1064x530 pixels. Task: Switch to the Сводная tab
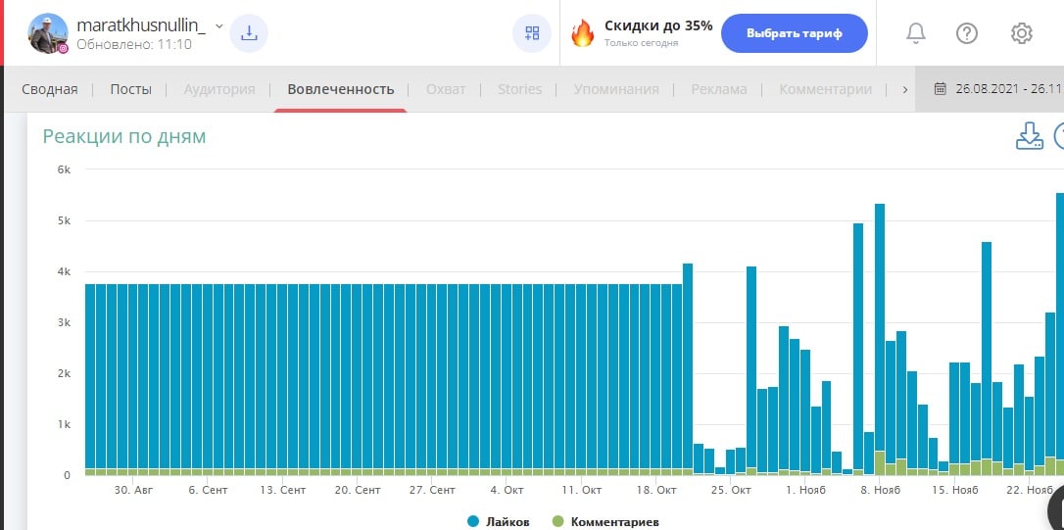pyautogui.click(x=50, y=89)
